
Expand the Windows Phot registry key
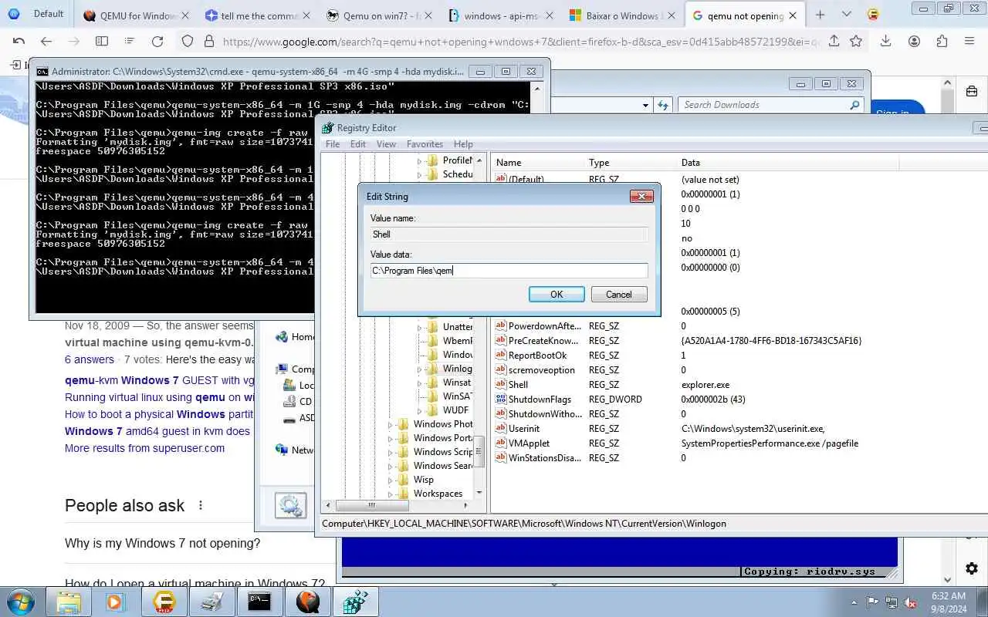(391, 425)
